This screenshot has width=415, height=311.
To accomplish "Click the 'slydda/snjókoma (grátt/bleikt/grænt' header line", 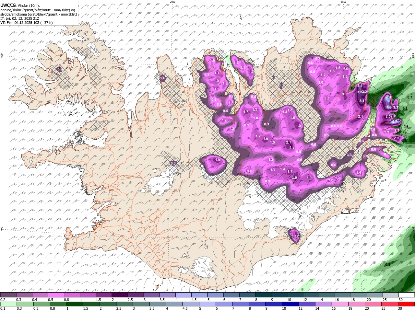I will (39, 14).
